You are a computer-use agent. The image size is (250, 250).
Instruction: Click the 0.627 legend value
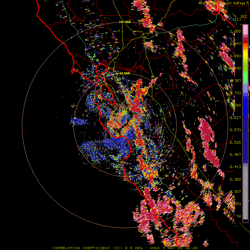pos(235,118)
